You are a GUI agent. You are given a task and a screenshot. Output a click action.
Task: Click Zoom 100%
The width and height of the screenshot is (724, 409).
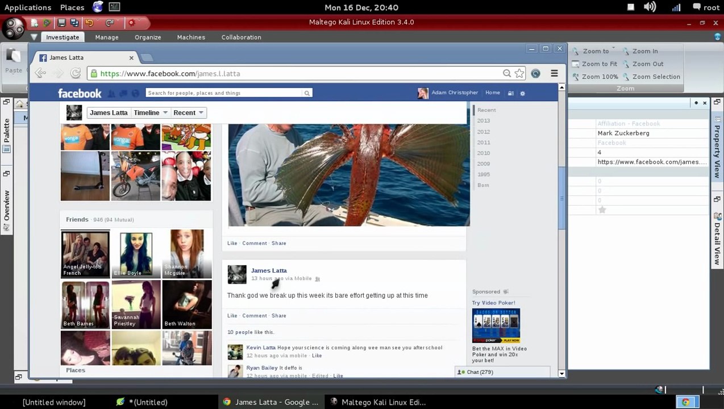coord(595,77)
